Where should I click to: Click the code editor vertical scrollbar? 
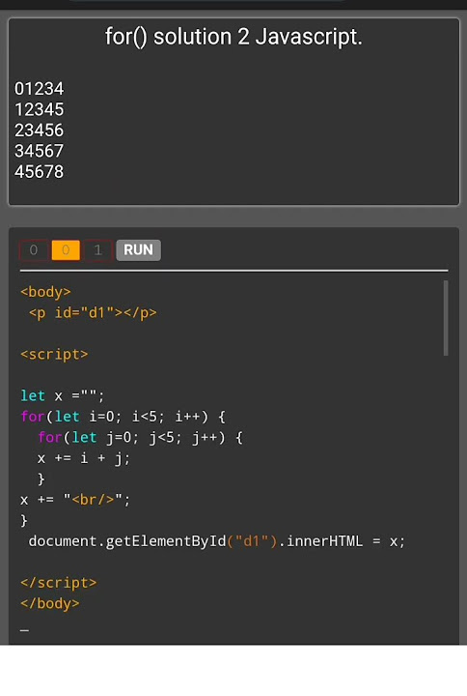[x=446, y=318]
